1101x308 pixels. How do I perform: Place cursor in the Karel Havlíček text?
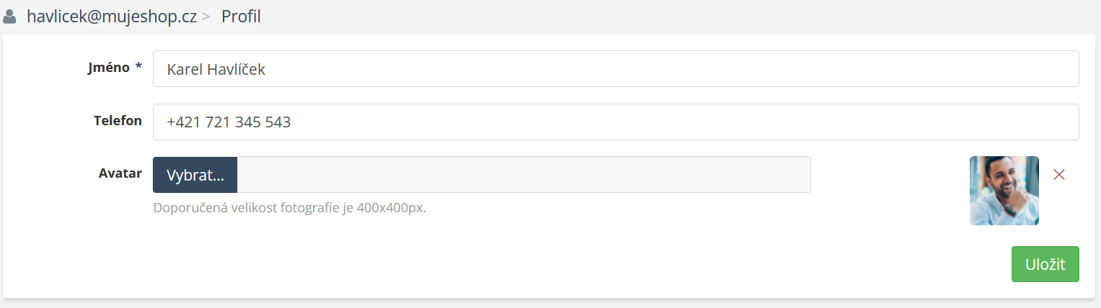[216, 70]
